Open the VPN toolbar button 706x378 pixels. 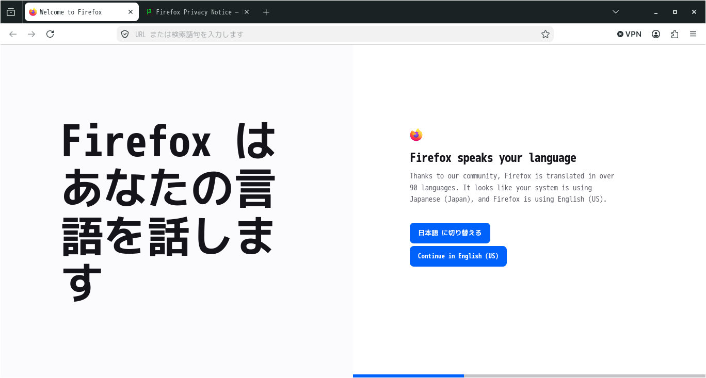coord(629,34)
